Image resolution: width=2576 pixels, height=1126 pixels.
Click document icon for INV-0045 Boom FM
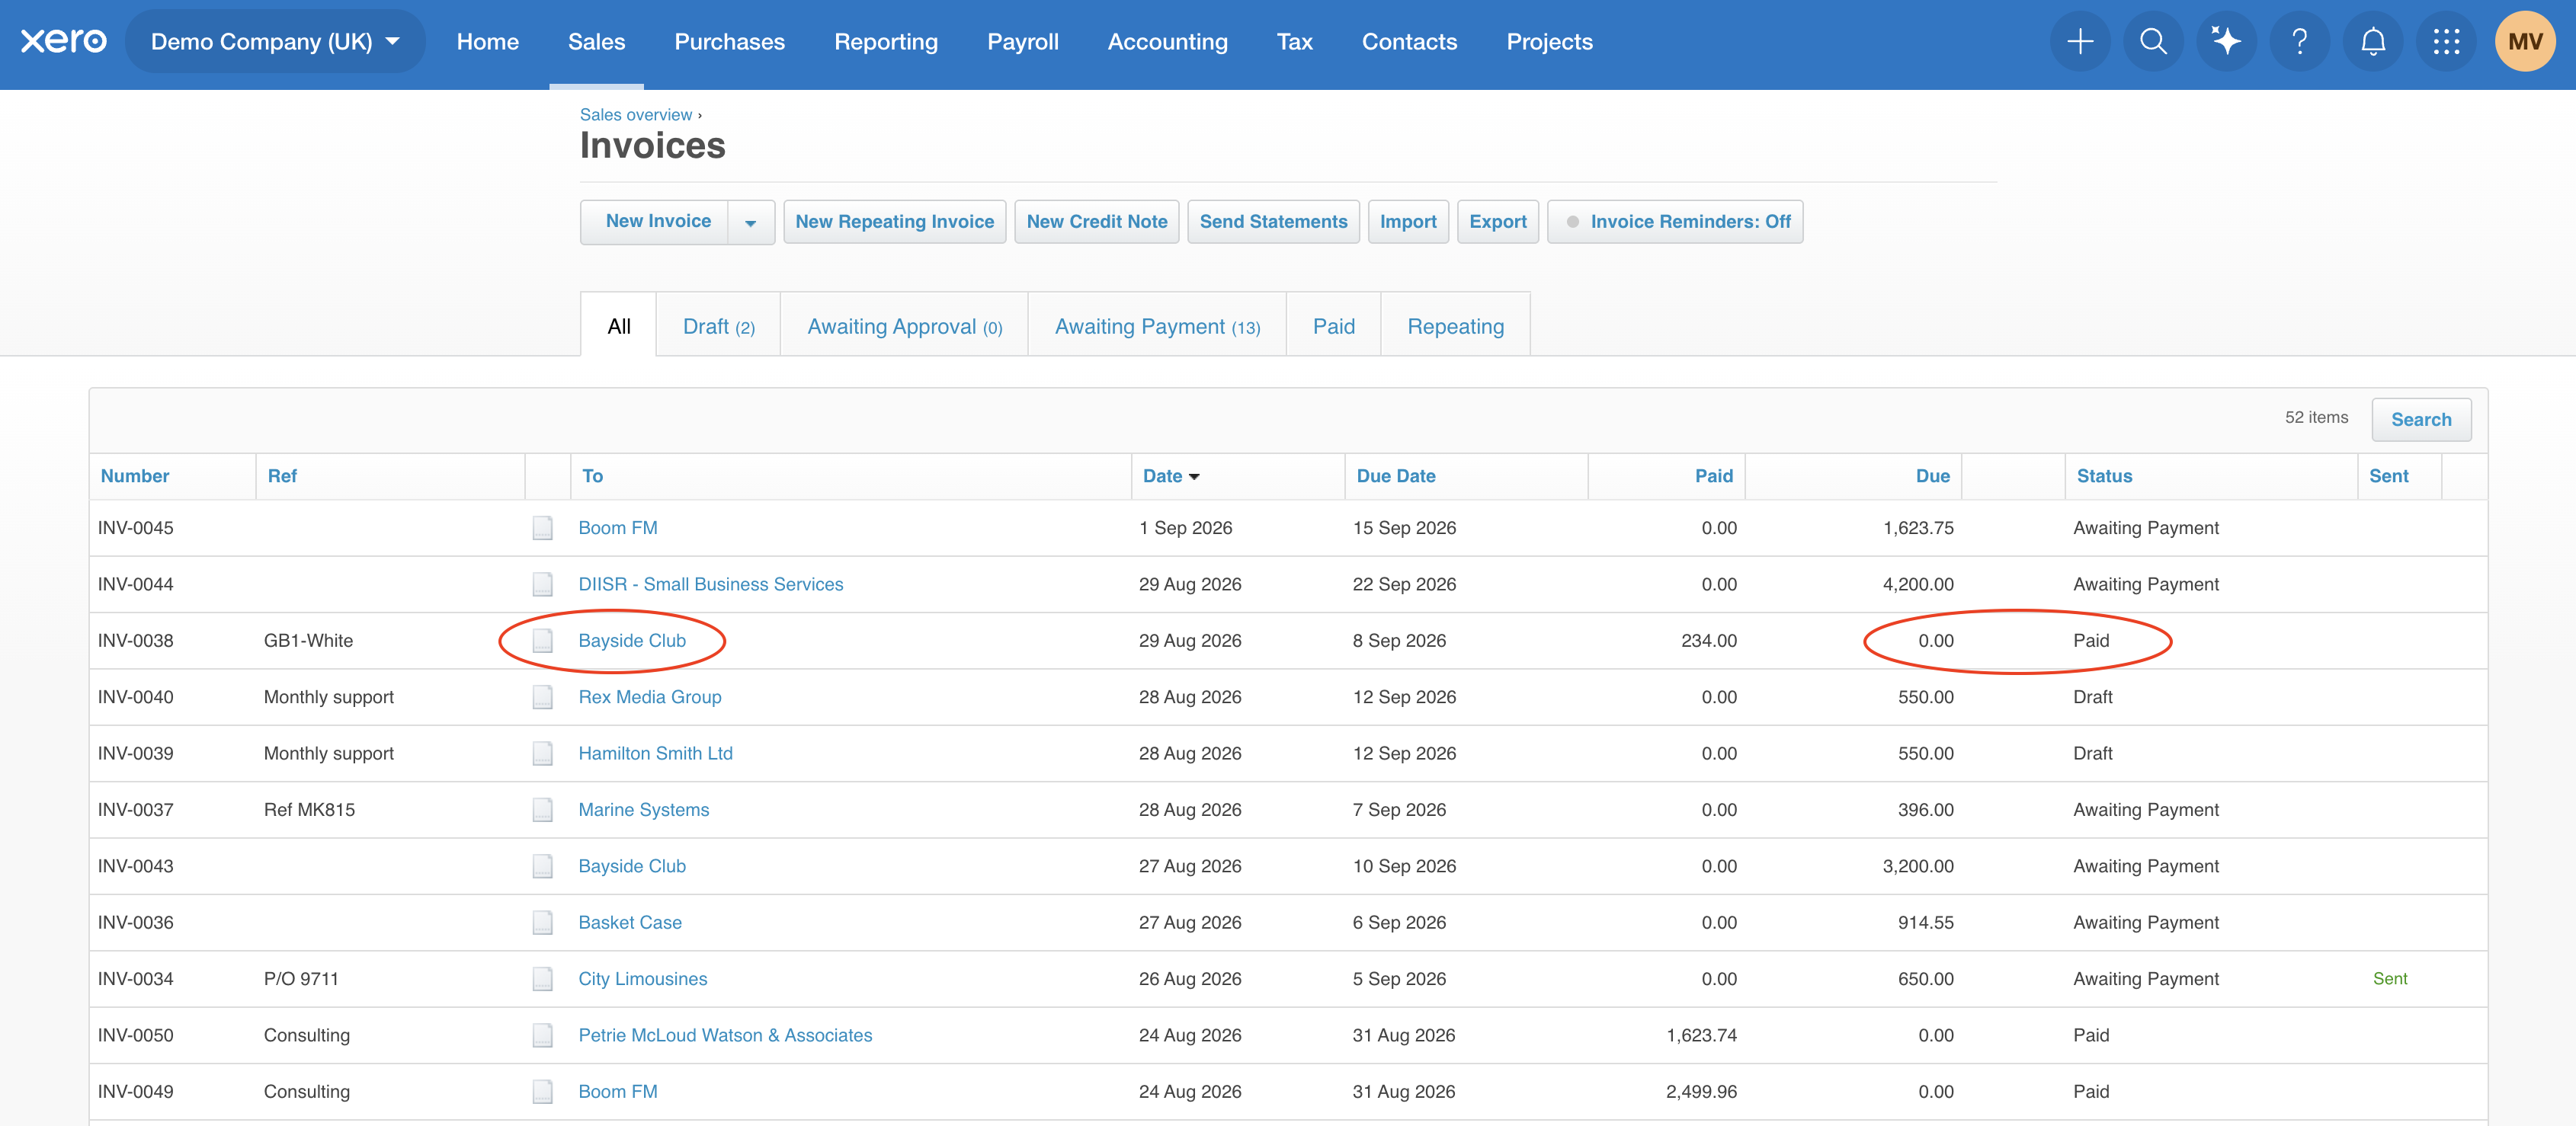(542, 528)
